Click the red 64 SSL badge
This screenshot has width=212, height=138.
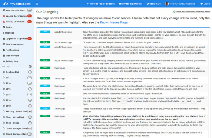tap(29, 21)
